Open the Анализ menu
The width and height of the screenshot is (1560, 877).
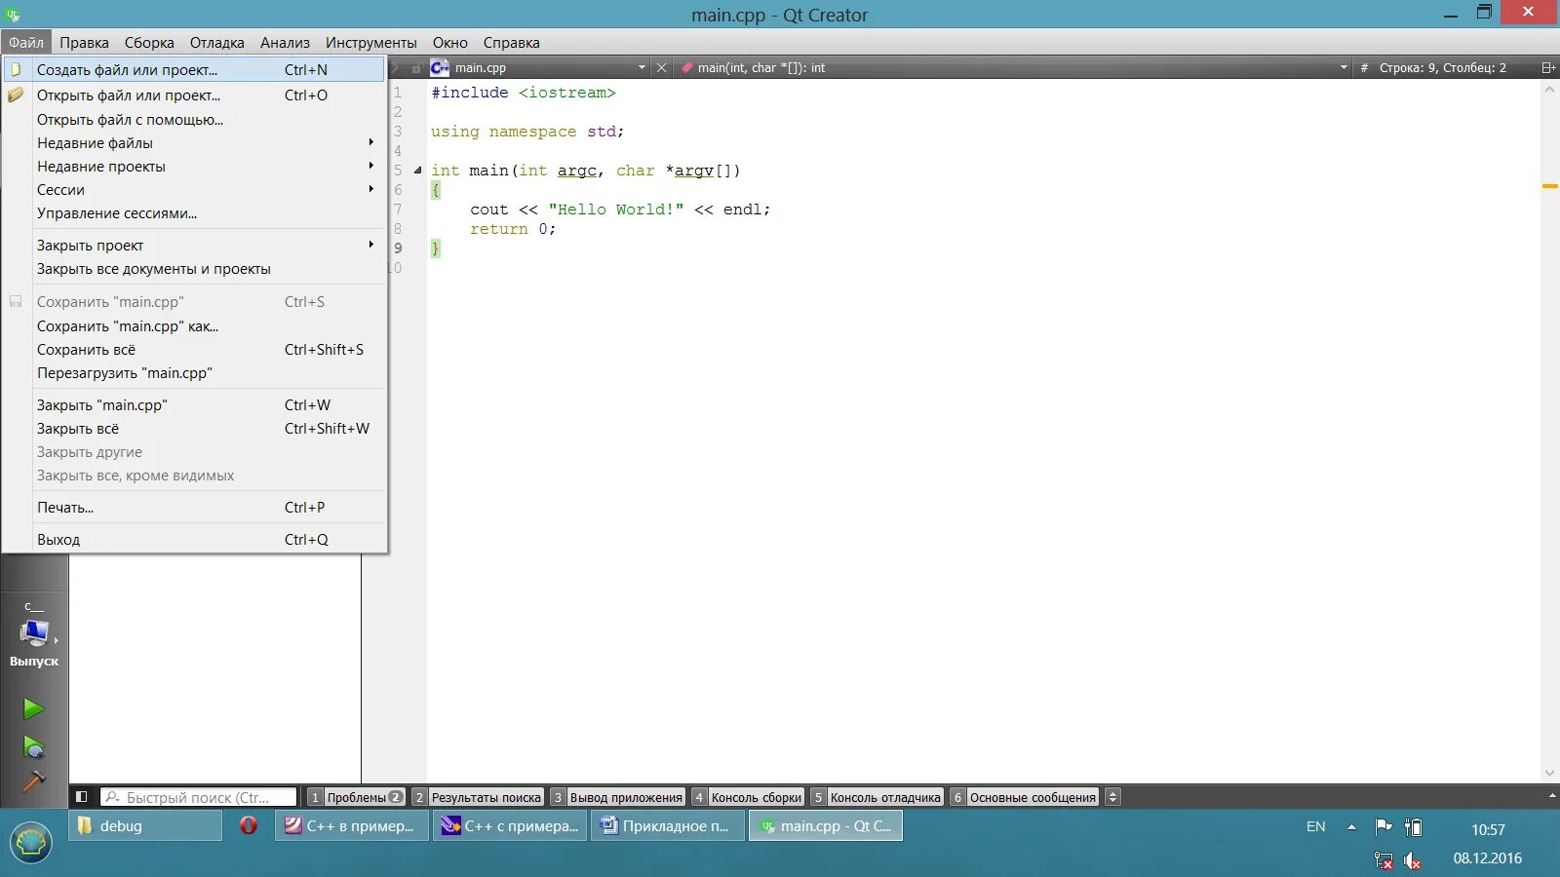point(285,42)
